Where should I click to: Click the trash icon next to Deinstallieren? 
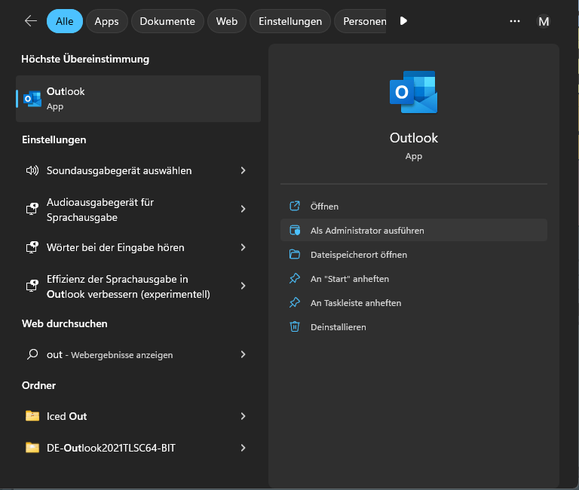pos(295,327)
